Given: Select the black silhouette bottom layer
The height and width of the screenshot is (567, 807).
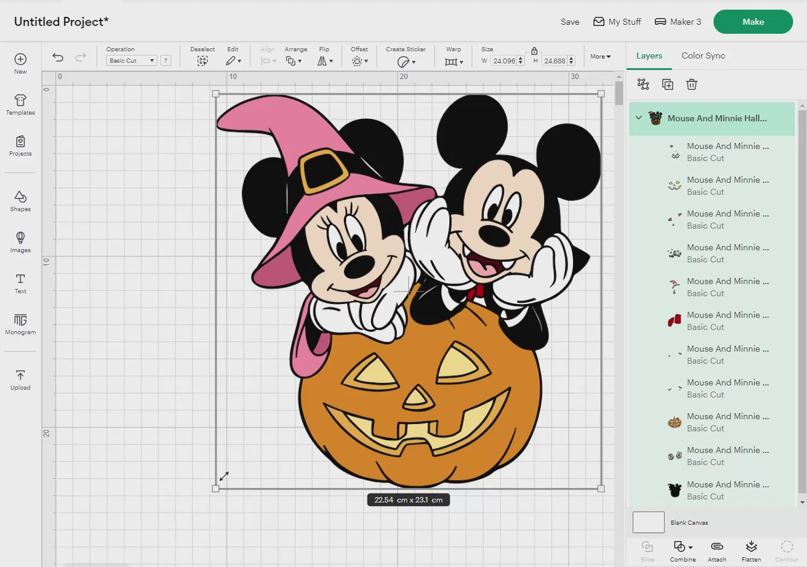Looking at the screenshot, I should [x=712, y=490].
